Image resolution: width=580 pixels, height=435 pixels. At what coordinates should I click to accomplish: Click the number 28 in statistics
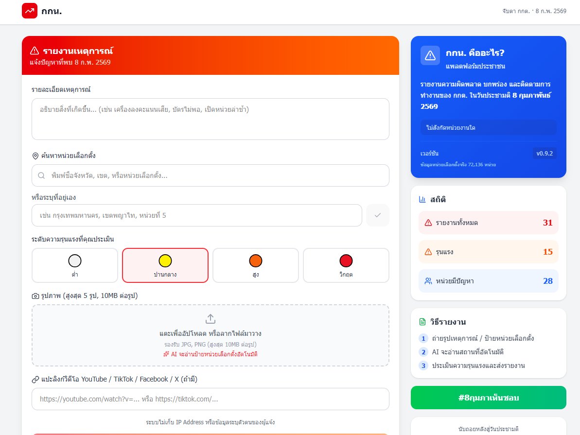(547, 281)
